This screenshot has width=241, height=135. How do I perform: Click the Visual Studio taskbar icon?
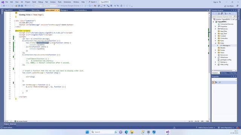[x=168, y=132]
